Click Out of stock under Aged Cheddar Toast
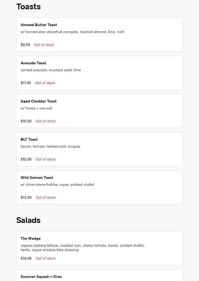The image size is (199, 281). tap(45, 121)
